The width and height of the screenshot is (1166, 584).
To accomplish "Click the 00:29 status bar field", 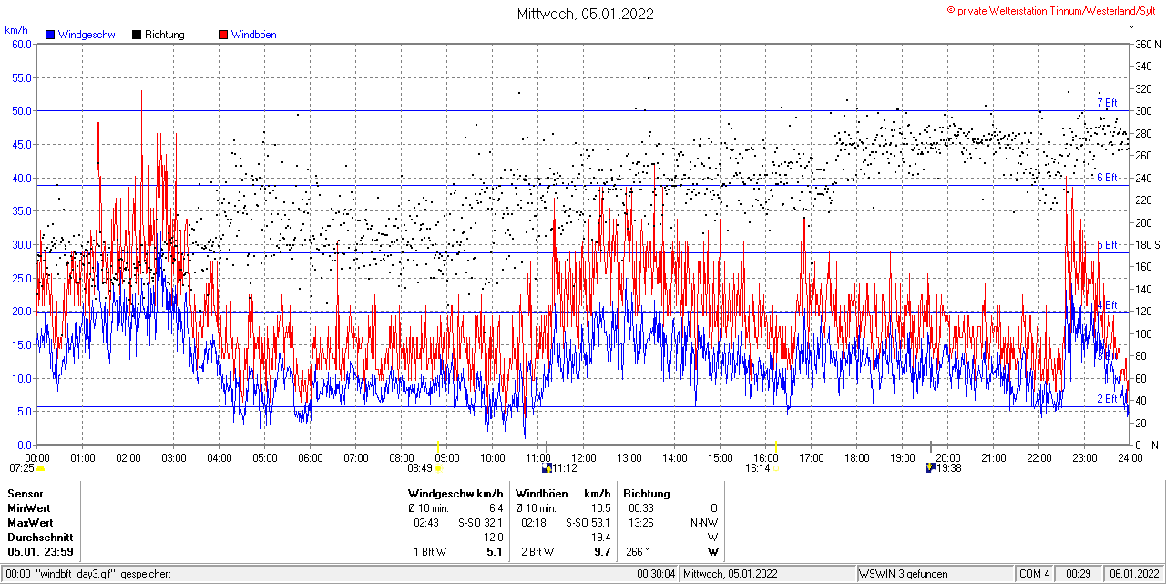I will 1079,574.
